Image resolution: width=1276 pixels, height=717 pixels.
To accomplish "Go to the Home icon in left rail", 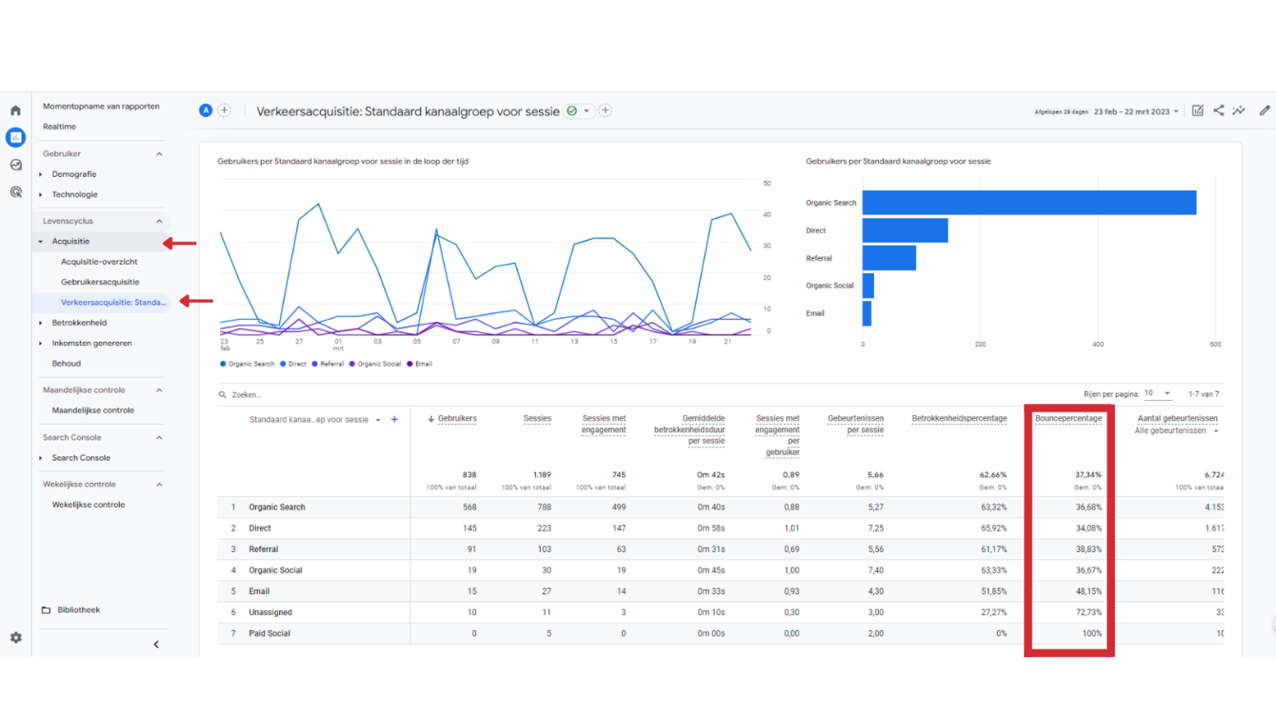I will 15,110.
